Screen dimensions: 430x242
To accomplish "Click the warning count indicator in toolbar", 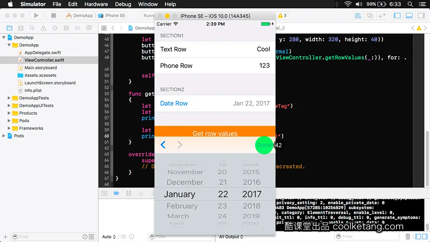I will [282, 16].
